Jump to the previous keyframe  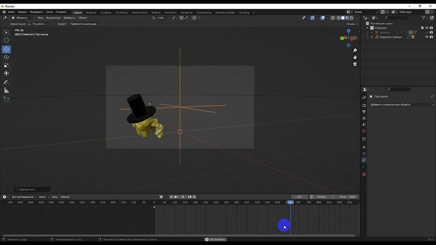coord(176,197)
